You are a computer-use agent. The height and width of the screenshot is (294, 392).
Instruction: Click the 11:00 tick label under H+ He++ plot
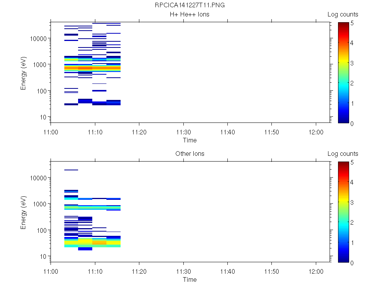click(x=51, y=132)
